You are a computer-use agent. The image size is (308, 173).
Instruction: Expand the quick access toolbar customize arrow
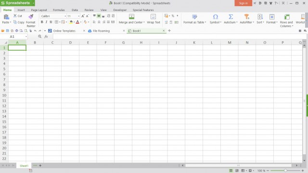pyautogui.click(x=45, y=31)
